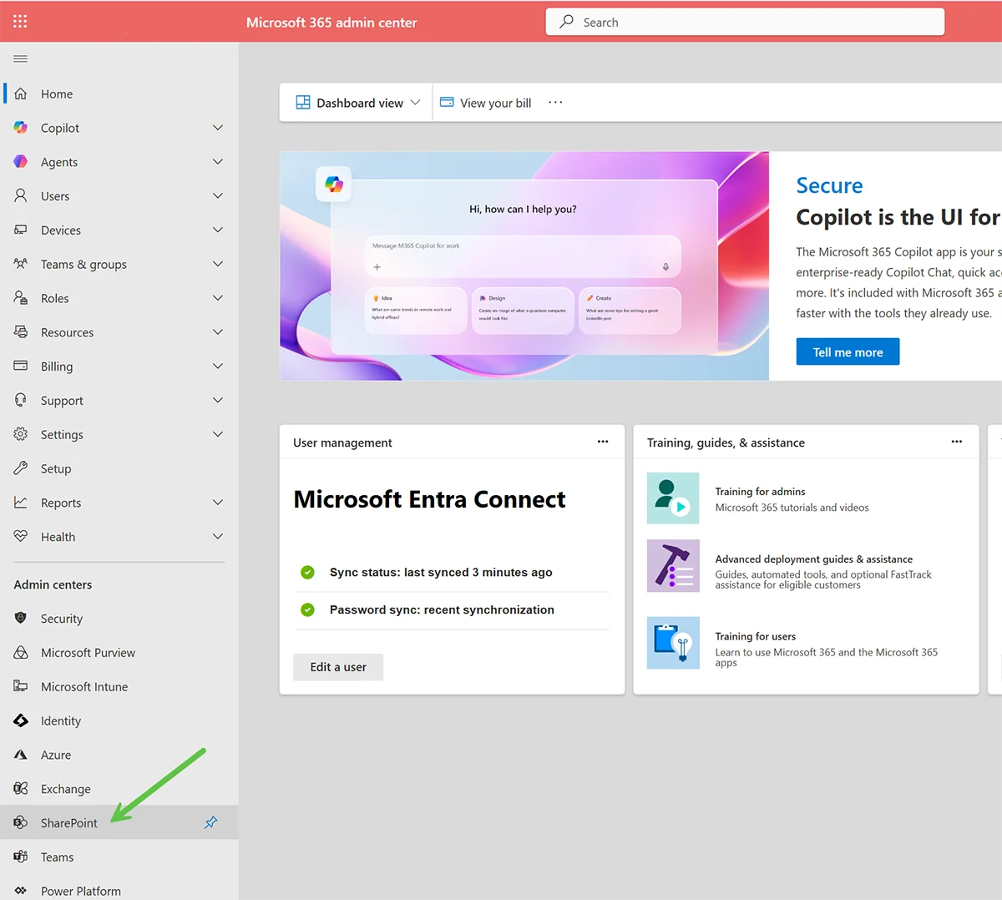The width and height of the screenshot is (1002, 900).
Task: Open the green Sync status indicator
Action: coord(307,572)
